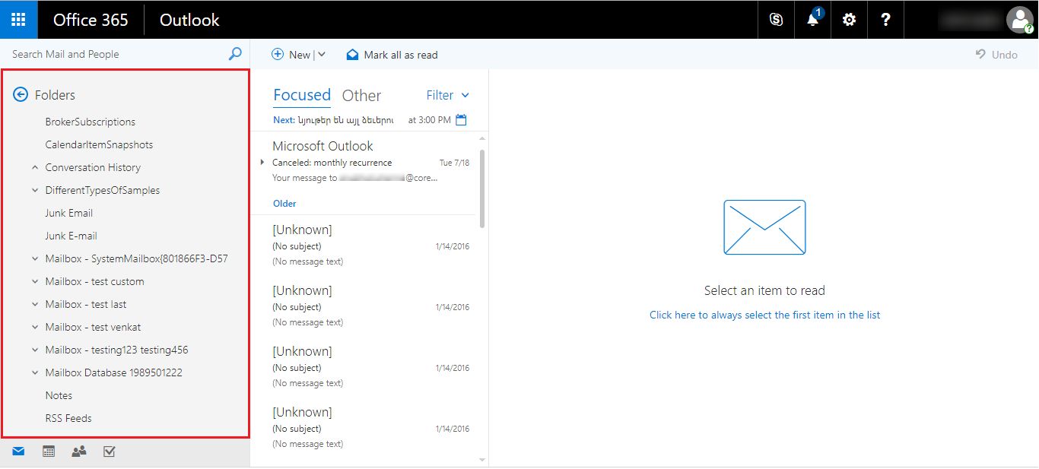Switch to Calendar in the bottom navigation
This screenshot has width=1039, height=469.
[x=49, y=452]
